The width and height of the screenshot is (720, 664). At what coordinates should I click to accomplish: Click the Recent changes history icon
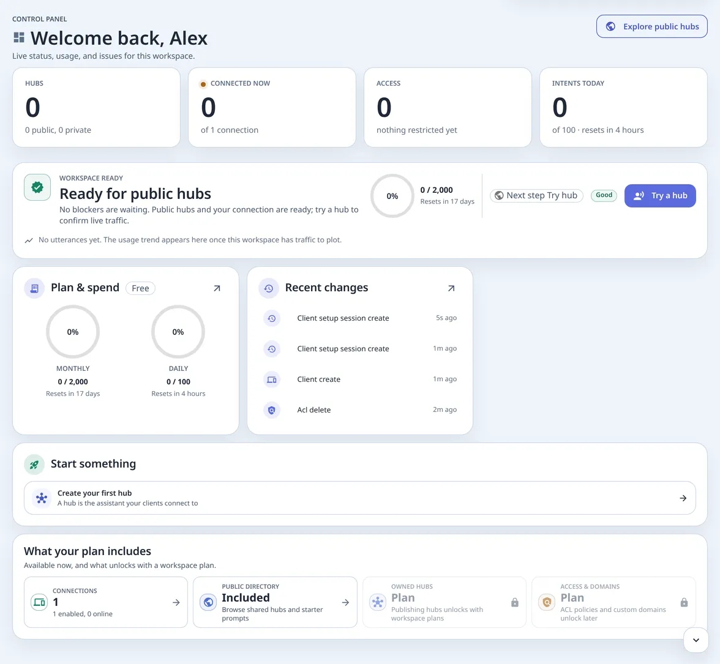[269, 288]
